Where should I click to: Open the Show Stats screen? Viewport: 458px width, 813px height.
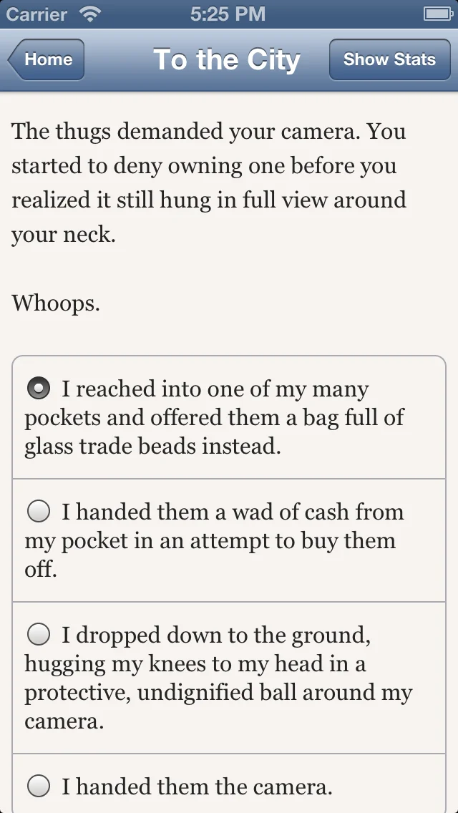(389, 59)
